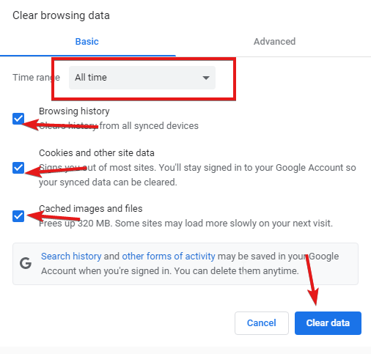Viewport: 371px width, 354px height.
Task: Click the Browsing history label
Action: click(x=74, y=111)
